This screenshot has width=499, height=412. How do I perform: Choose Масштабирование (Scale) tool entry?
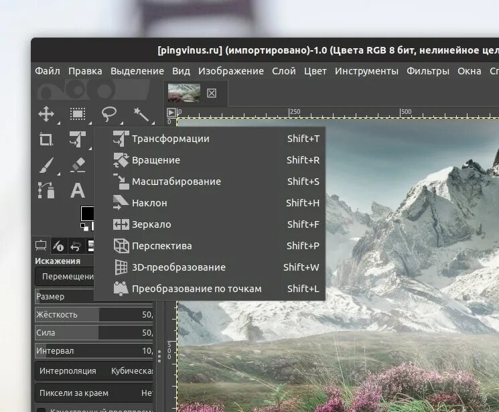point(210,182)
